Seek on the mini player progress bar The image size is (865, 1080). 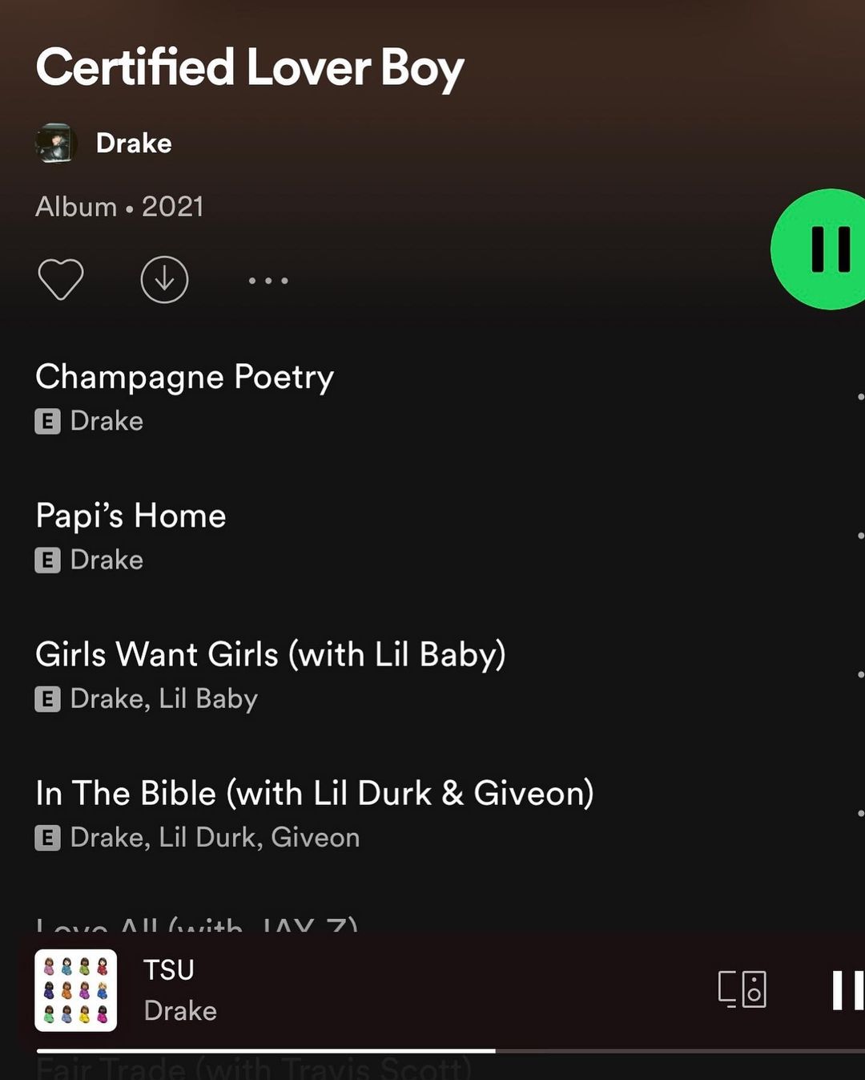tap(450, 1050)
